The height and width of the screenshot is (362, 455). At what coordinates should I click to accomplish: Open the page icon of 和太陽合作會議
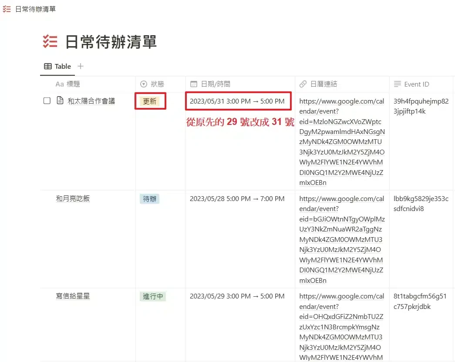pyautogui.click(x=60, y=101)
